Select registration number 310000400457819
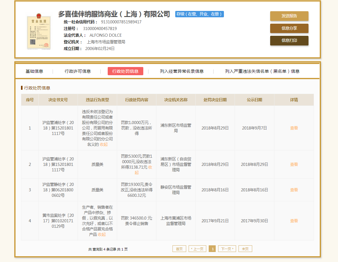This screenshot has height=262, width=338. click(100, 29)
